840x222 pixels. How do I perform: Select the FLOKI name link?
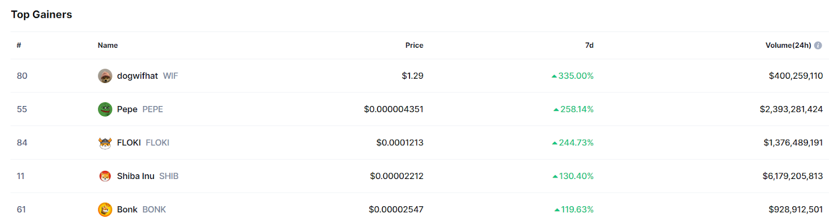129,143
